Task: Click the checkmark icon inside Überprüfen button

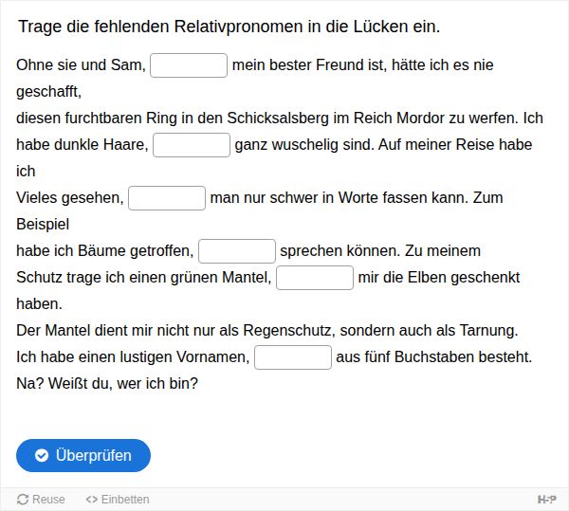Action: [42, 455]
